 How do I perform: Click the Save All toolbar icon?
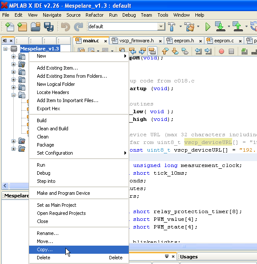[x=48, y=26]
